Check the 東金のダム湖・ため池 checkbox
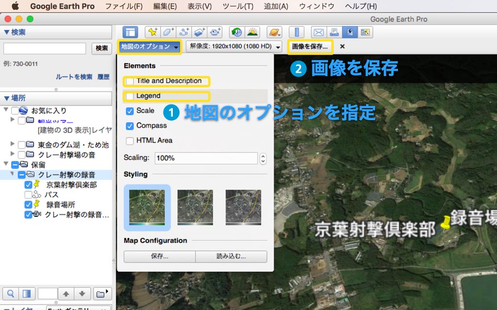 coord(21,145)
